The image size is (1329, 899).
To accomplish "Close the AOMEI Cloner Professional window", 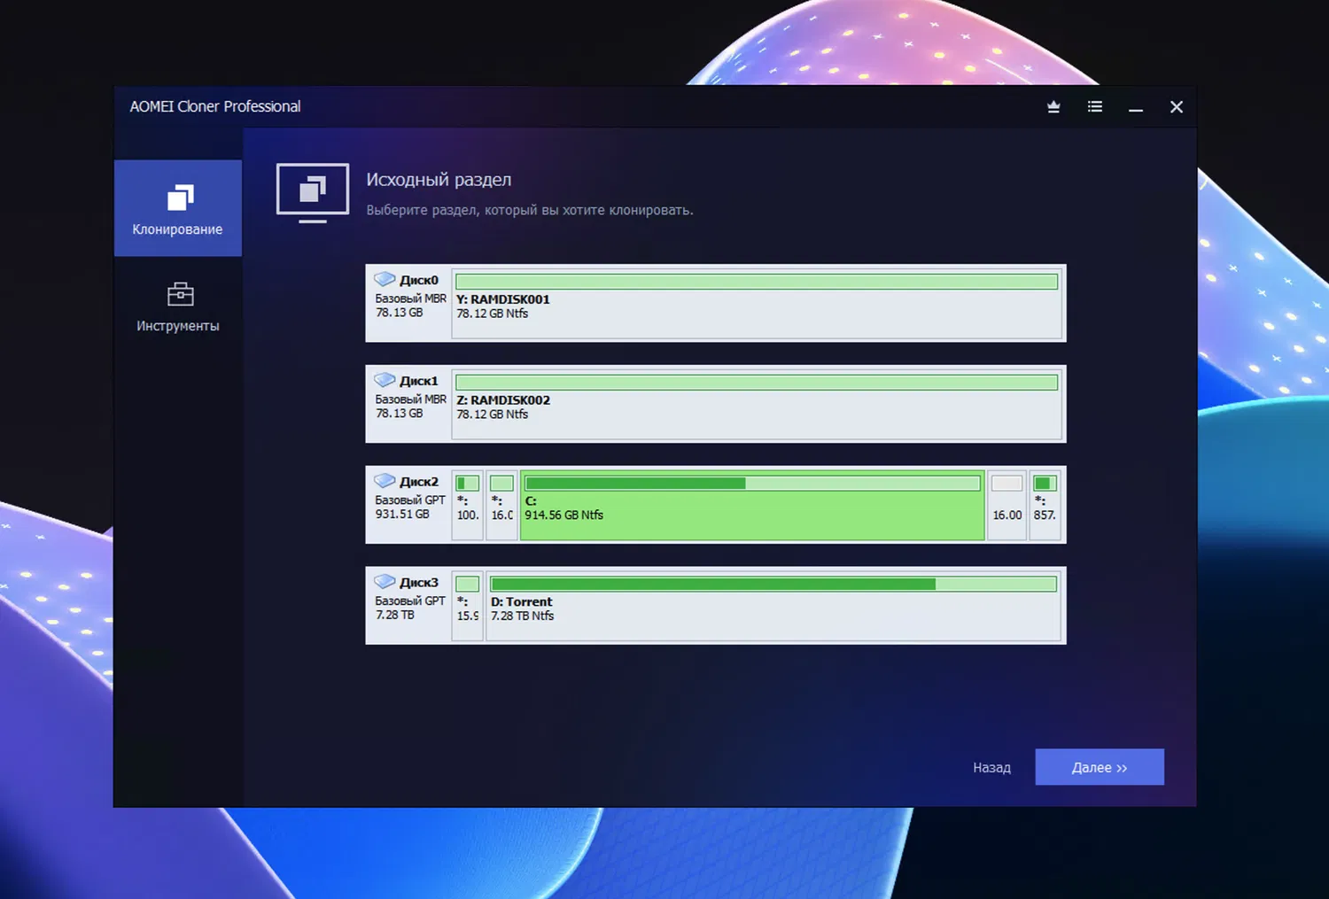I will pyautogui.click(x=1177, y=107).
